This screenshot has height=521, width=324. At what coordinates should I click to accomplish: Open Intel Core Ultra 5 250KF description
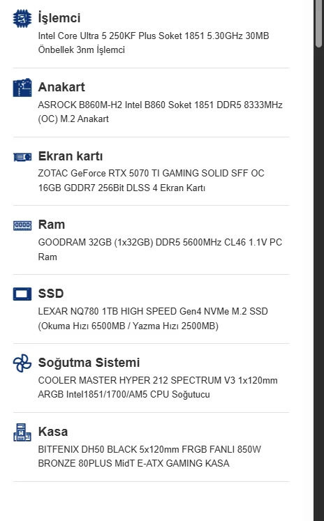[x=154, y=43]
